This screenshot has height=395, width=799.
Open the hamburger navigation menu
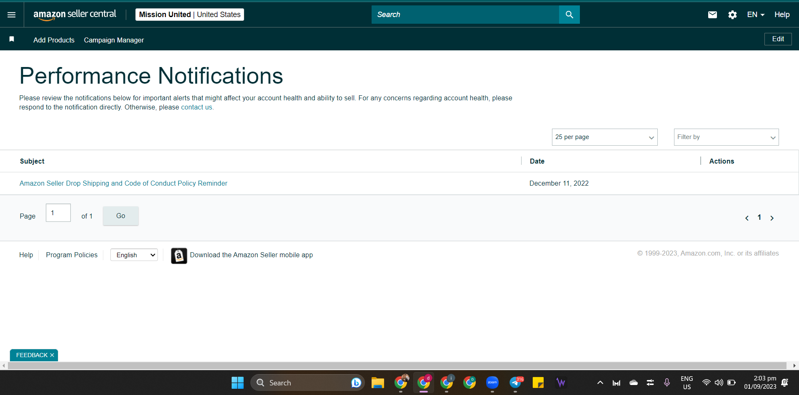click(12, 15)
